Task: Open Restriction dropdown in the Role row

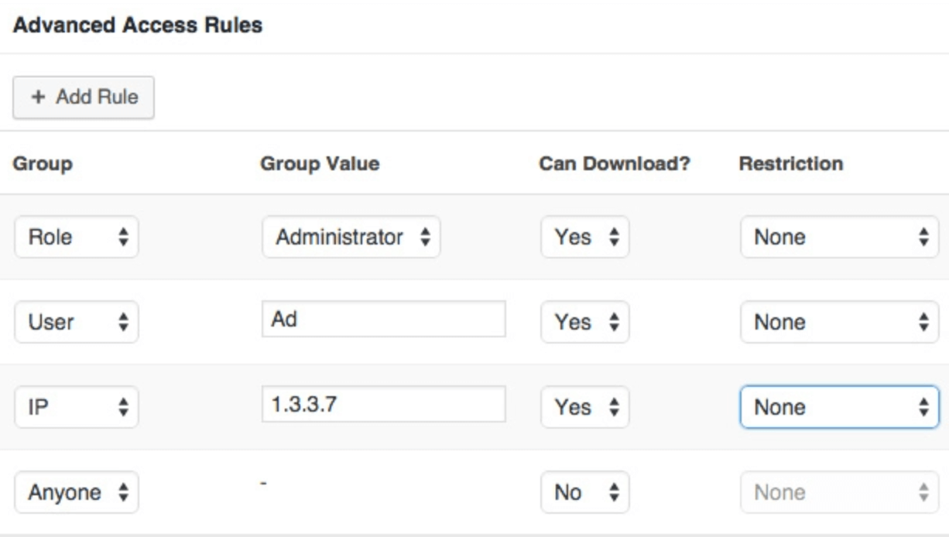Action: [839, 237]
